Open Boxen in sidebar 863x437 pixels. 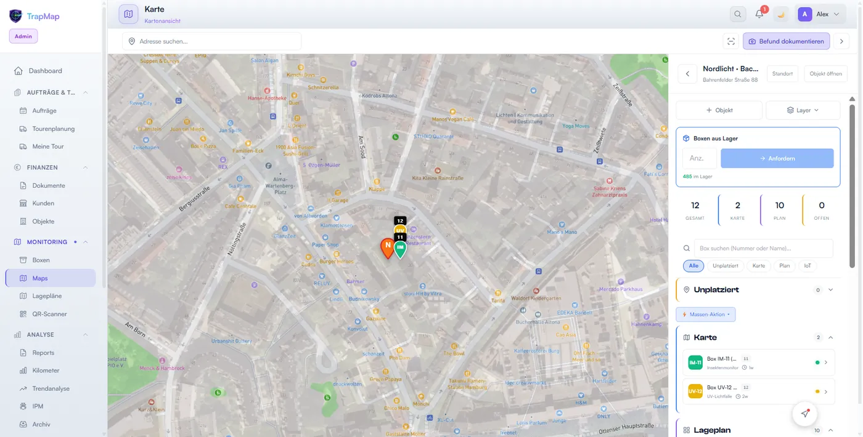tap(41, 260)
